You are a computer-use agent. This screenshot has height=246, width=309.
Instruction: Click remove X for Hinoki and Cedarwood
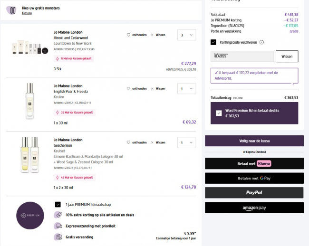[x=152, y=35]
